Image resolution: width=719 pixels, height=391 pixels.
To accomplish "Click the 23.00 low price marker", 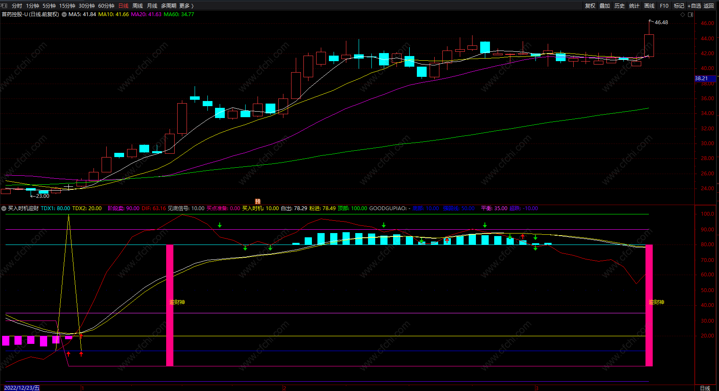I will 42,196.
